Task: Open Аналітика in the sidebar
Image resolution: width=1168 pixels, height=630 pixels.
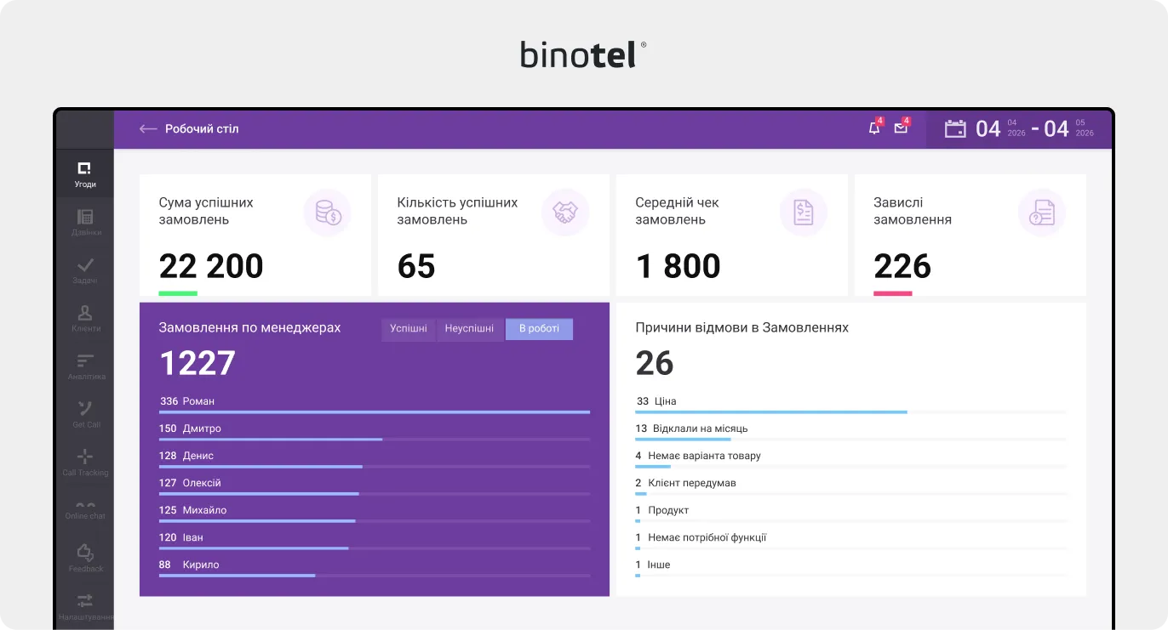Action: coord(85,366)
